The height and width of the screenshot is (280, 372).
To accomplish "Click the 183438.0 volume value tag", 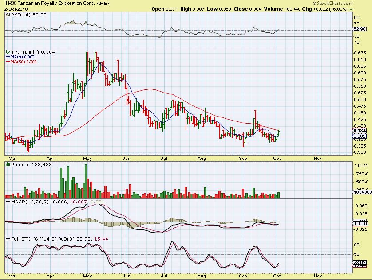I will (x=362, y=192).
